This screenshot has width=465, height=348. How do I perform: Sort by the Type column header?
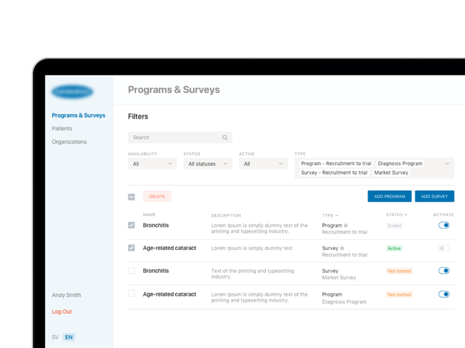click(330, 215)
